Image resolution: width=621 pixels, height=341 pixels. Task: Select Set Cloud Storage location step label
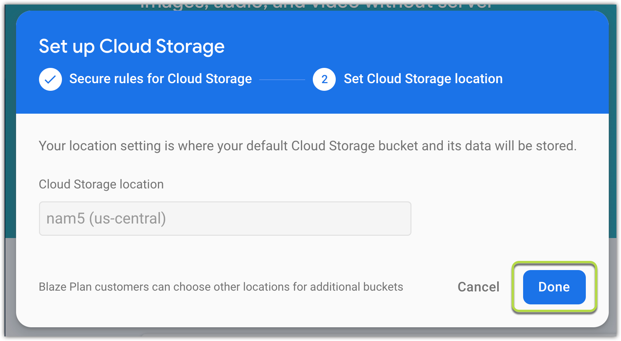click(x=423, y=79)
